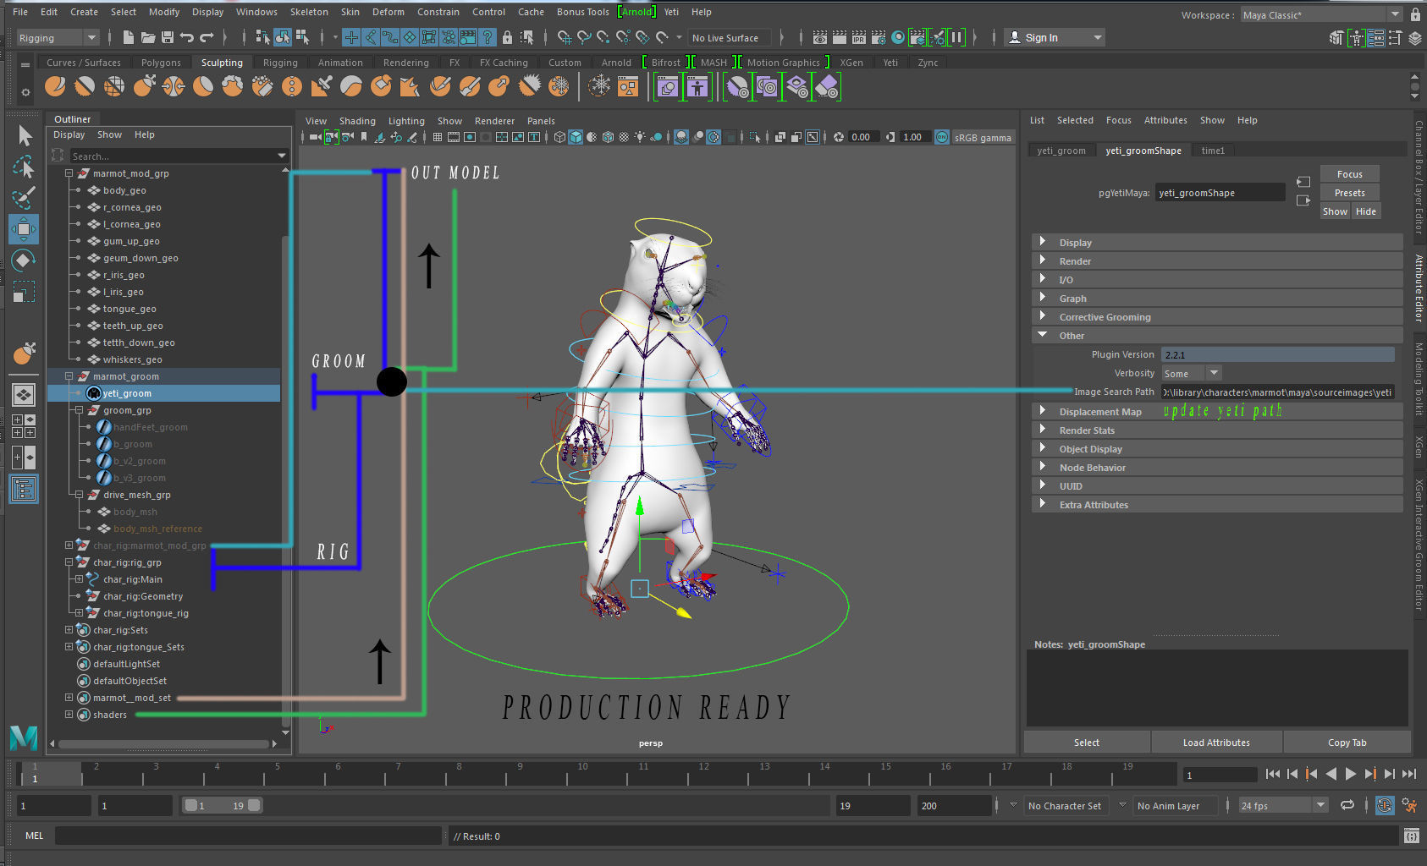Select by hierarchy mode icon
This screenshot has width=1427, height=866.
coord(262,37)
